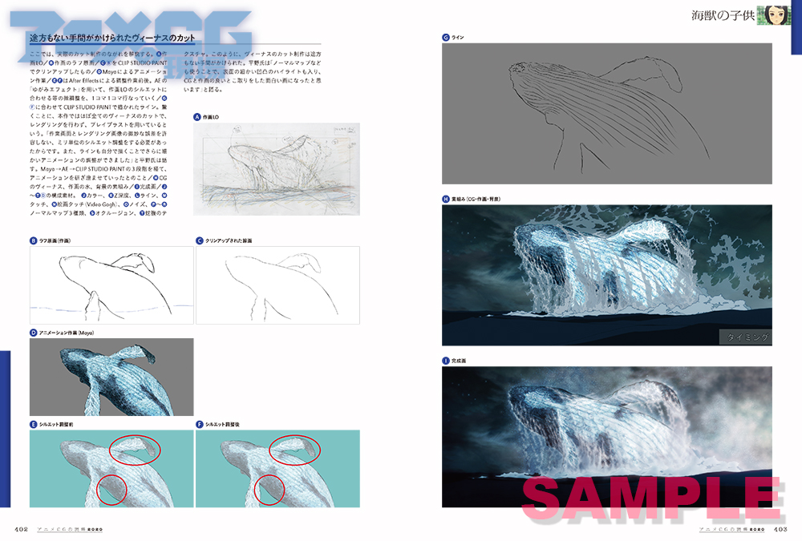Click the circled C icon beside クリンナップされた原画

click(x=200, y=240)
